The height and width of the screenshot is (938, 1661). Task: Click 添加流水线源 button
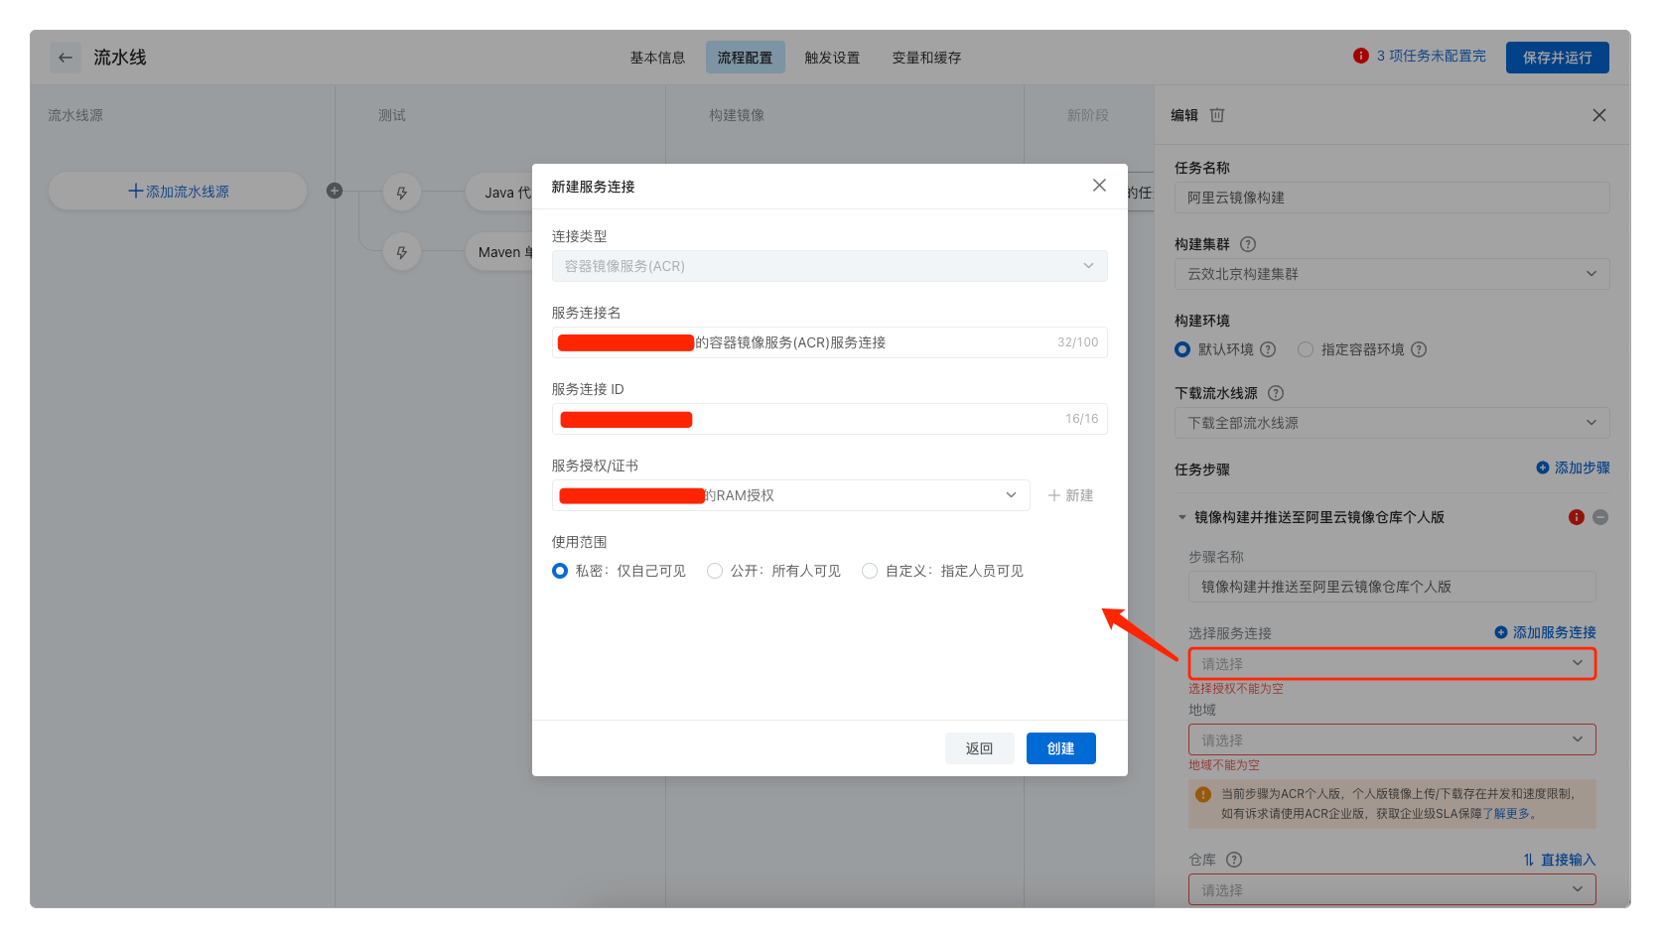178,191
